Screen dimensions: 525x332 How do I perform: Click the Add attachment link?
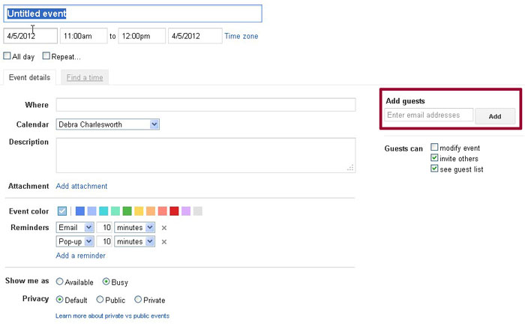82,186
